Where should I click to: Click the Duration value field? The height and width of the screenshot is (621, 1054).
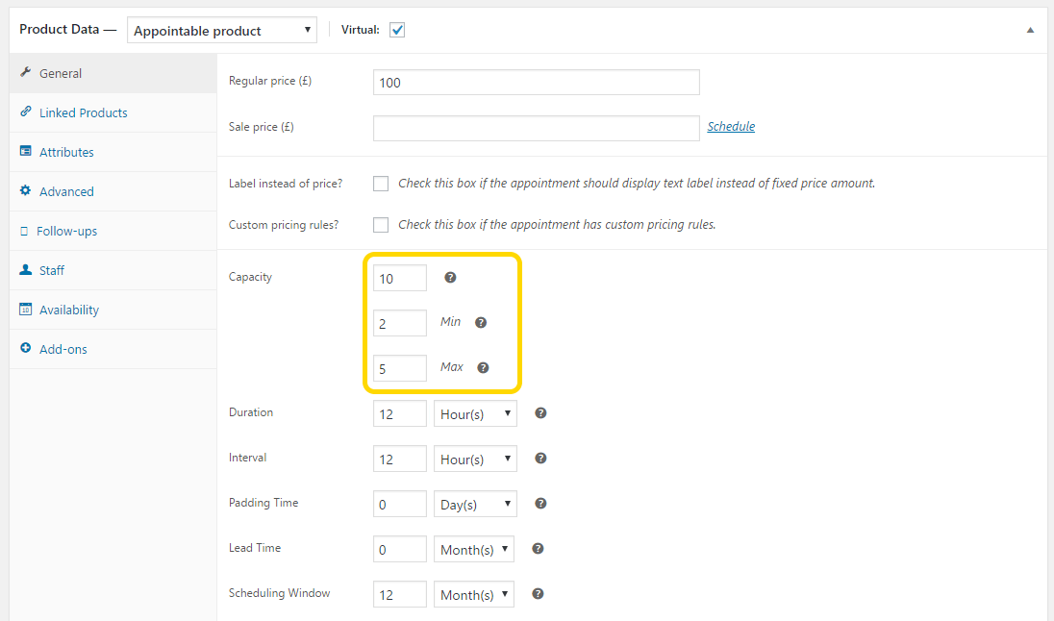400,413
